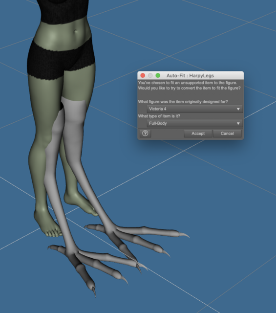Click the grey minimize dot on dialog
The width and height of the screenshot is (276, 313).
click(x=150, y=75)
